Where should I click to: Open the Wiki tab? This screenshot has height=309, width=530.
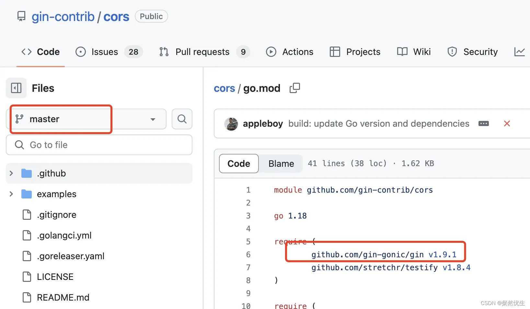coord(414,52)
